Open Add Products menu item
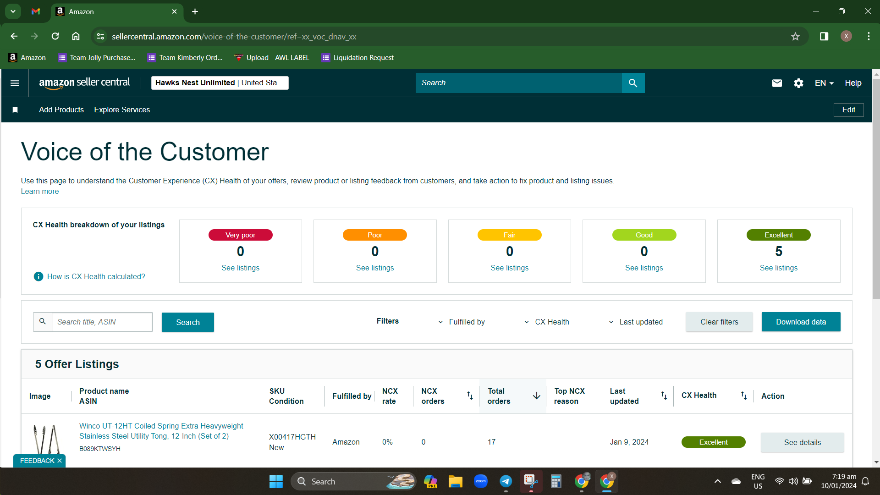This screenshot has height=495, width=880. click(61, 110)
